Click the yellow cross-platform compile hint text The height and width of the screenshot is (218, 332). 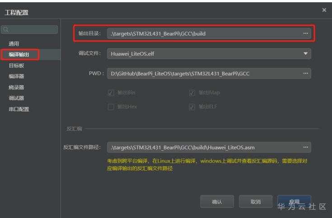click(207, 165)
